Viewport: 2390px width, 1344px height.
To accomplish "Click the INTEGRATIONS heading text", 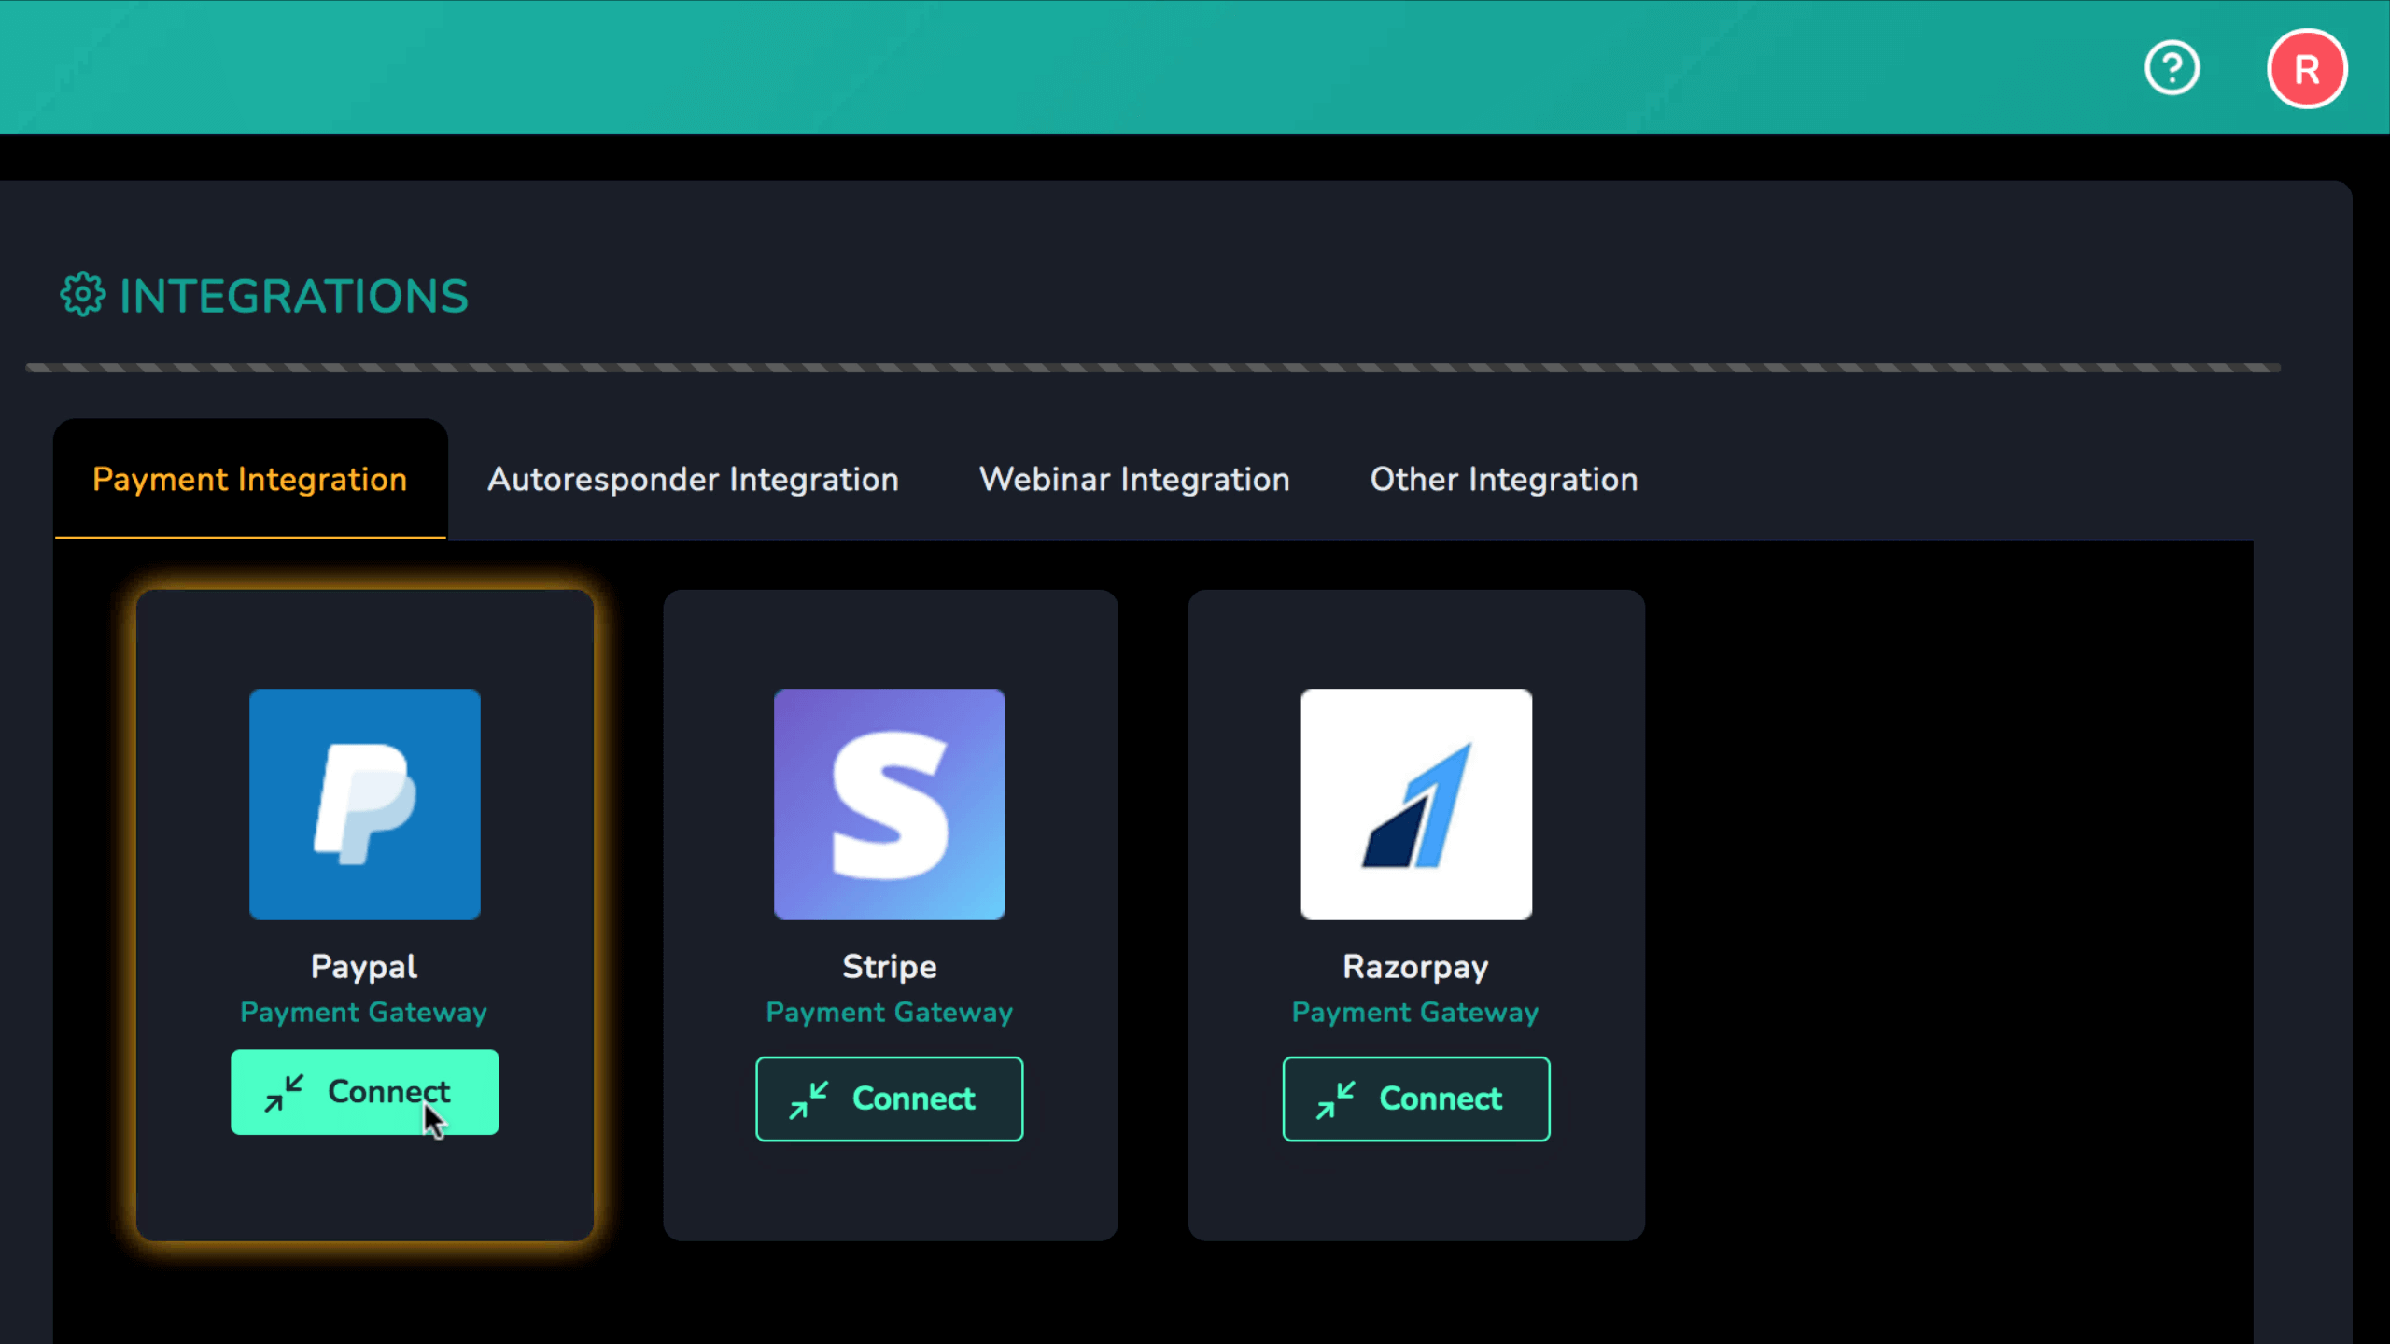I will coord(293,296).
